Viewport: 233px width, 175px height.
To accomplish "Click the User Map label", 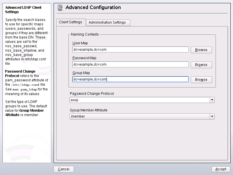I will pos(80,43).
